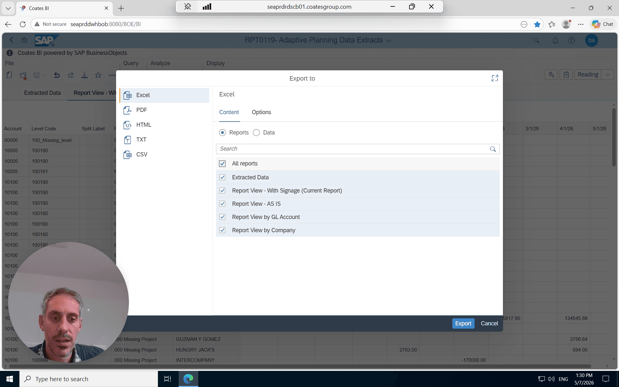Switch to the Options tab
Viewport: 619px width, 387px height.
(261, 112)
